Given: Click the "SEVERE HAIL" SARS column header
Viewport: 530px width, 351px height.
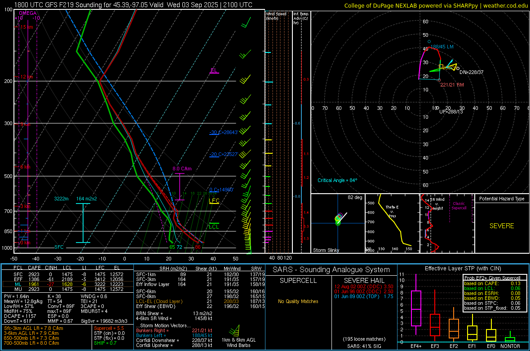Looking at the screenshot, I should pyautogui.click(x=364, y=281).
